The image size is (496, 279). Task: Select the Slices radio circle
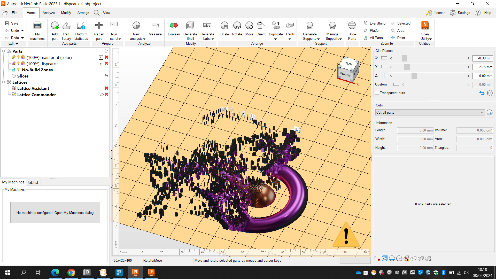coord(14,76)
